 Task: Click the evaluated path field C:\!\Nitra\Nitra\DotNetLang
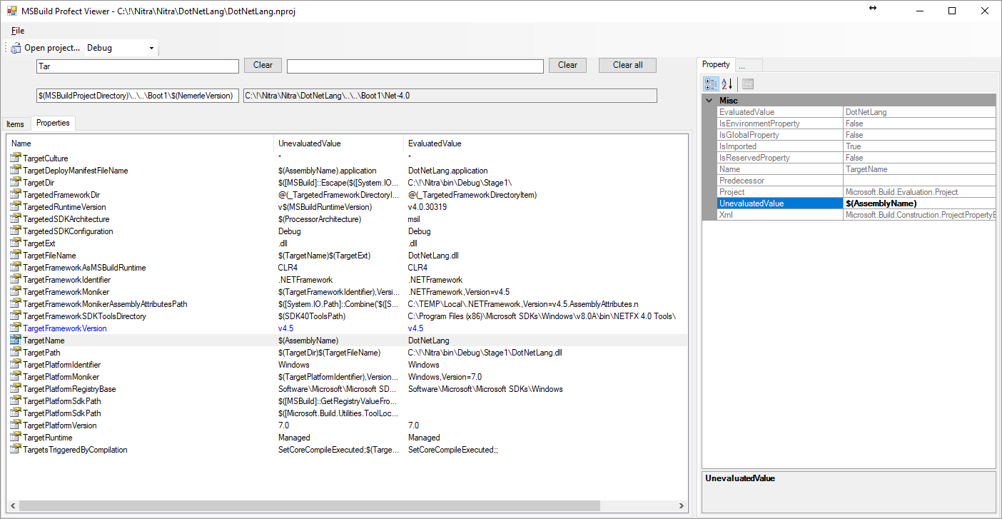tap(450, 96)
